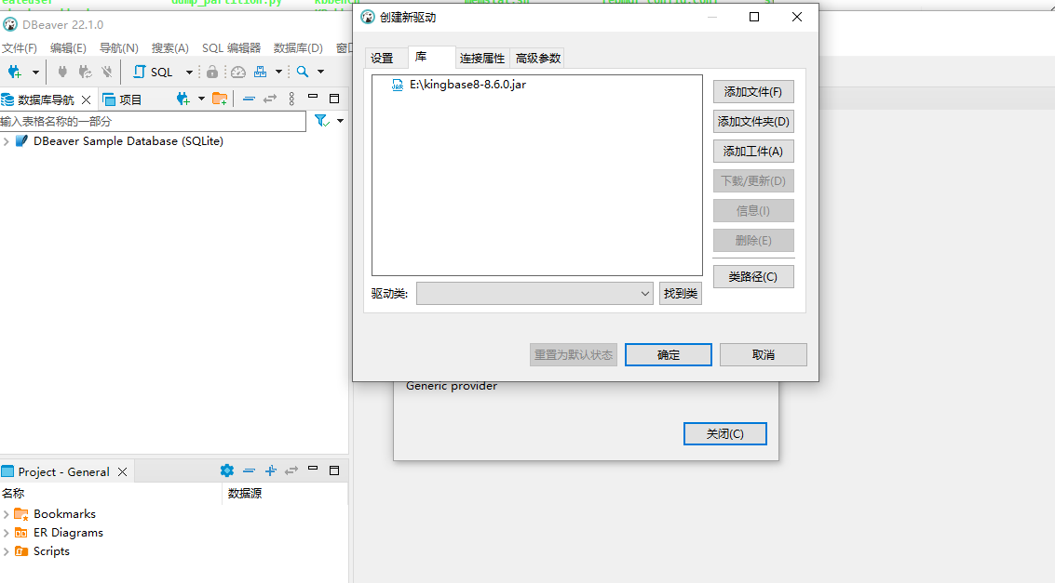Maximize the Project - General panel
This screenshot has width=1055, height=583.
tap(334, 470)
